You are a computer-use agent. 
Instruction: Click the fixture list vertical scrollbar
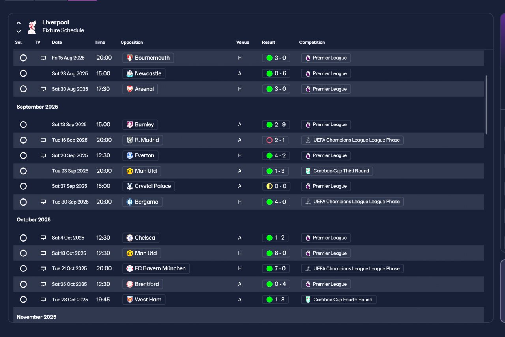pyautogui.click(x=486, y=105)
